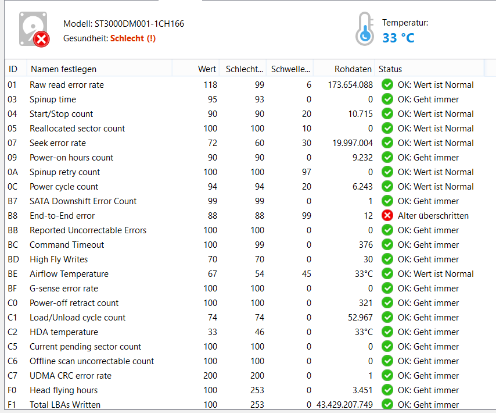
Task: Click threshold value 97 for Spinup retry count
Action: coord(307,172)
